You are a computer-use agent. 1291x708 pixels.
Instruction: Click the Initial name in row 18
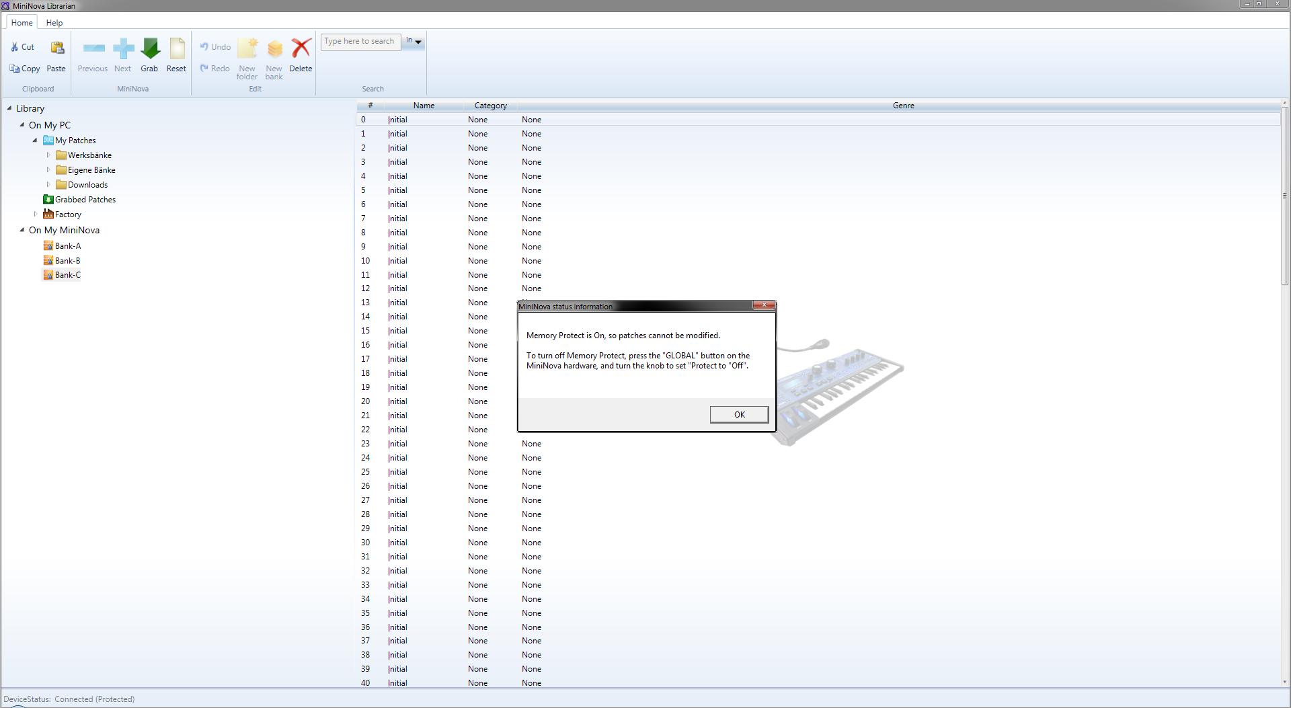[x=397, y=373]
